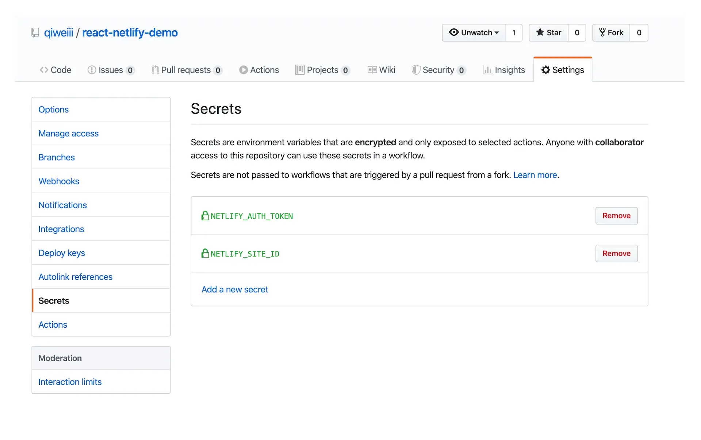The height and width of the screenshot is (440, 701).
Task: Click the project board icon for Projects
Action: [x=300, y=70]
